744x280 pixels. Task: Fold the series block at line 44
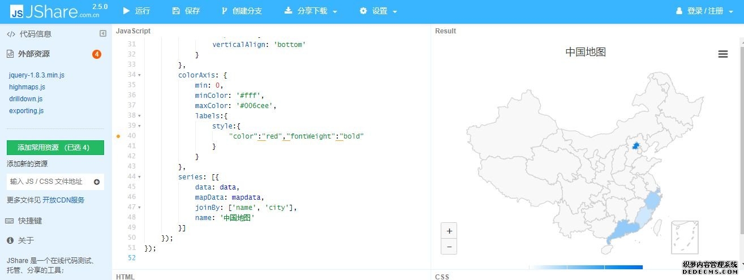pos(139,177)
